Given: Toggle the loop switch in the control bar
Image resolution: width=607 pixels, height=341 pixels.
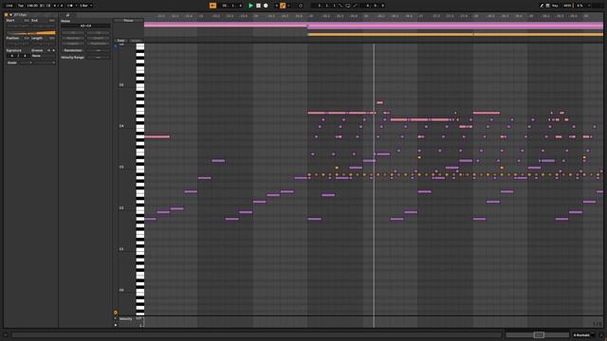Looking at the screenshot, I should pos(348,6).
